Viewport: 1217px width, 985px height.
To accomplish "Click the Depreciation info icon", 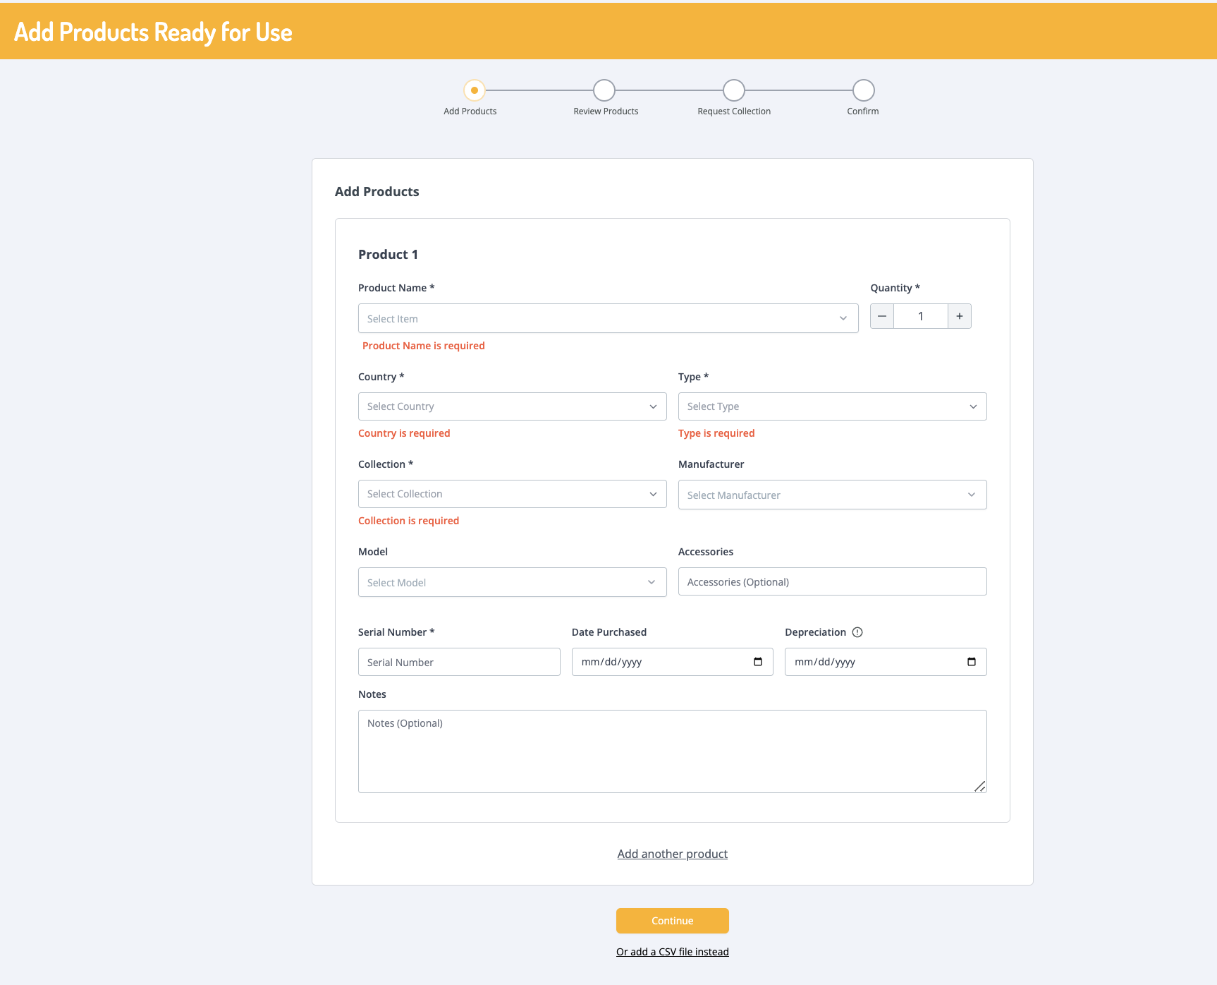I will (x=857, y=632).
